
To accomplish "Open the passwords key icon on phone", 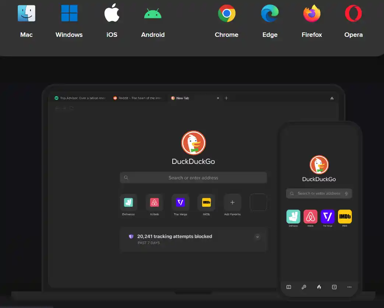I will [304, 287].
